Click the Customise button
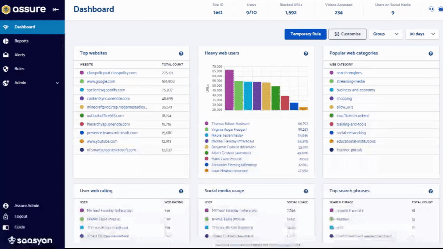Image resolution: width=443 pixels, height=249 pixels. coord(347,34)
